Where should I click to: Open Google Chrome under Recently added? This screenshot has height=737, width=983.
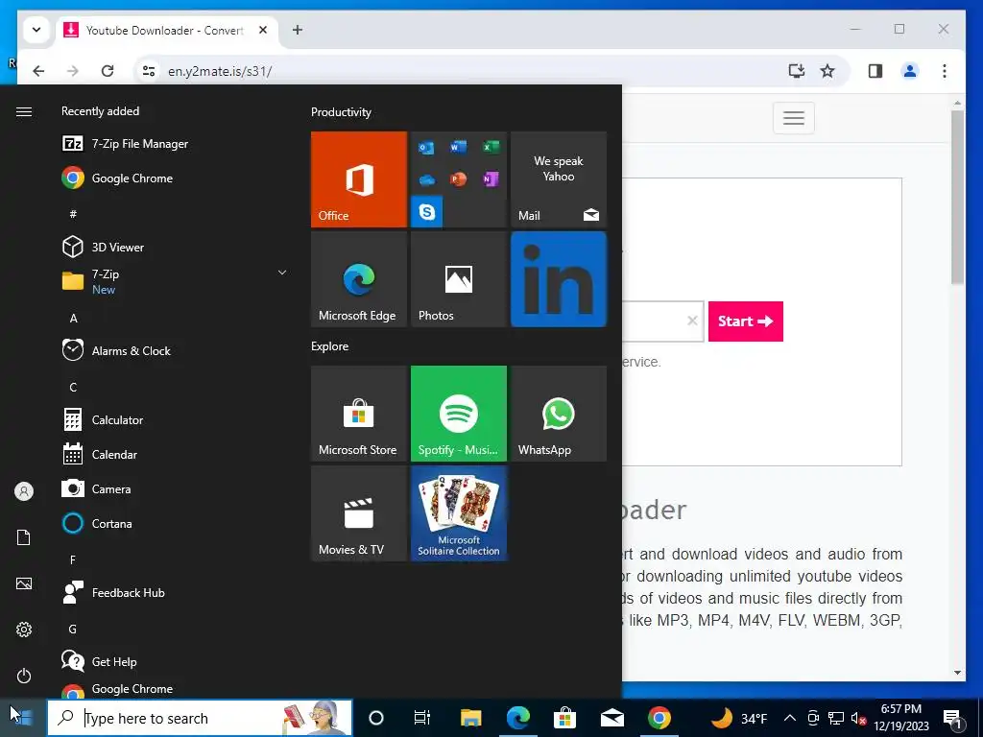(x=176, y=178)
